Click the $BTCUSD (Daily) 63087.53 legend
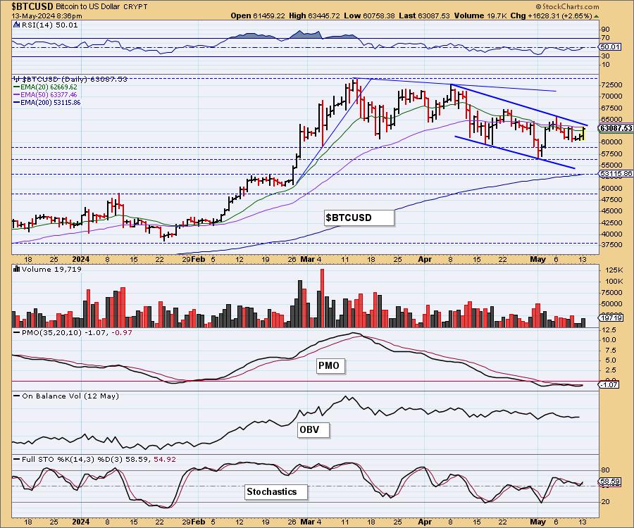 [x=75, y=79]
